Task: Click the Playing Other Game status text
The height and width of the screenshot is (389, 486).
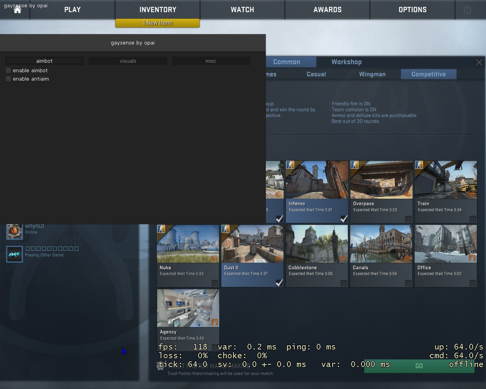Action: pyautogui.click(x=44, y=255)
